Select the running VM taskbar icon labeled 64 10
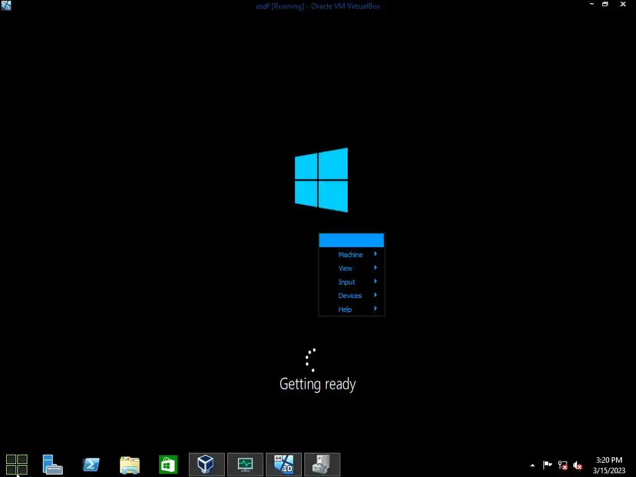Screen dimensions: 636x477 (283, 465)
